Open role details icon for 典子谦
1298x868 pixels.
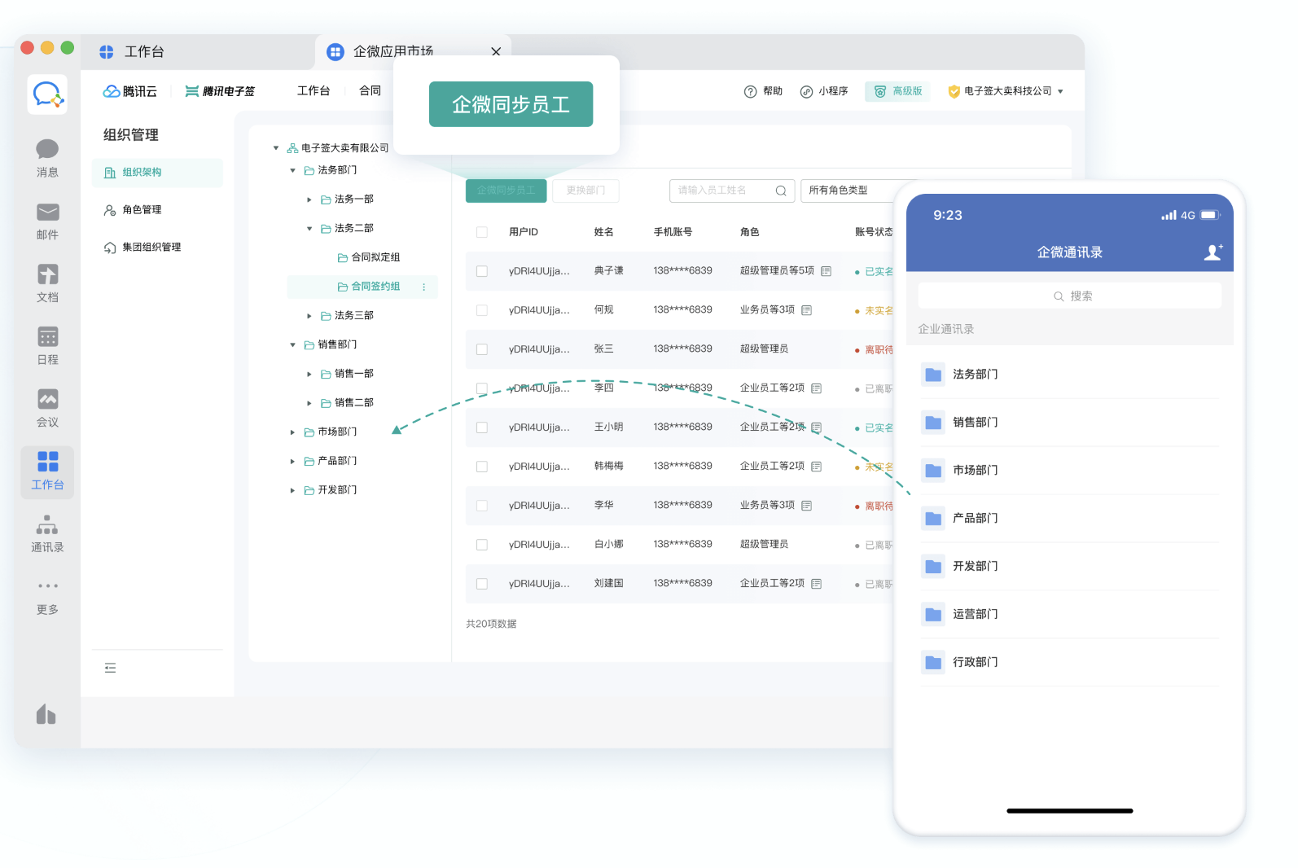coord(826,271)
